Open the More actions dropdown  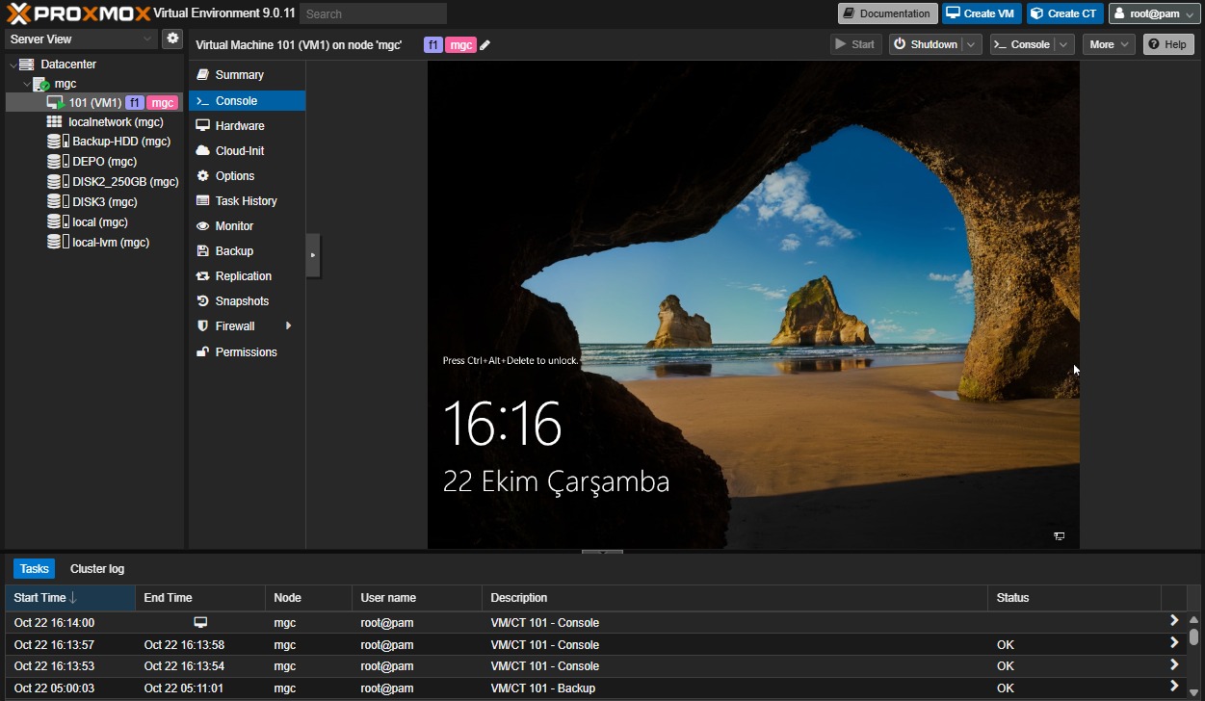[1108, 44]
